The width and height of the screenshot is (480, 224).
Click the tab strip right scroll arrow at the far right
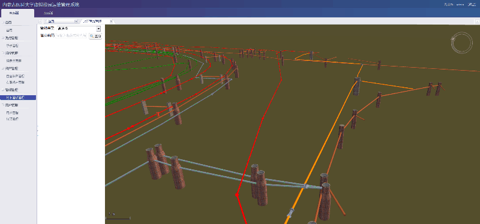point(477,22)
